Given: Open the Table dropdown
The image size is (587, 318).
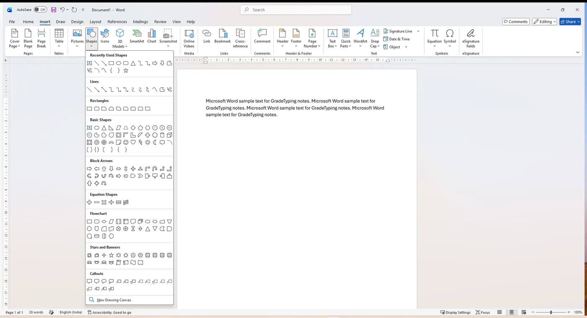Looking at the screenshot, I should [x=59, y=39].
